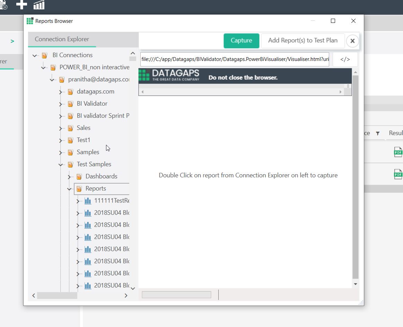Screen dimensions: 403x327
Task: Expand the Dashboards folder arrow
Action: pos(69,177)
